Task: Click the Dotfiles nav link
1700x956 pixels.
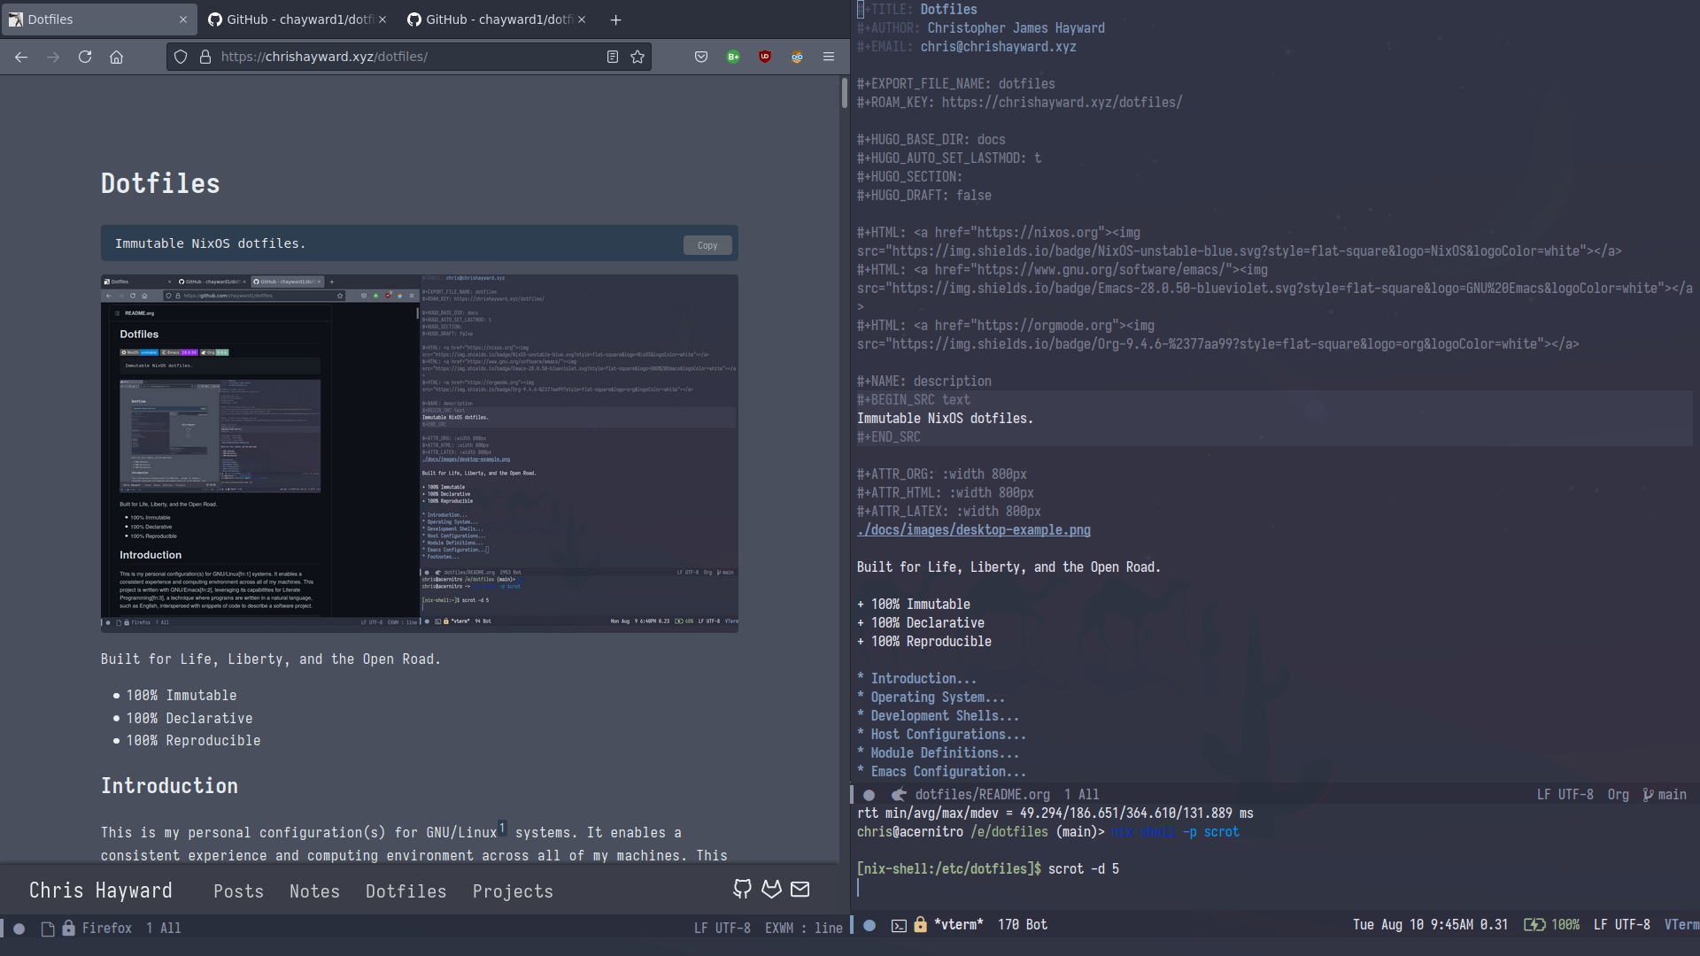Action: pyautogui.click(x=406, y=890)
